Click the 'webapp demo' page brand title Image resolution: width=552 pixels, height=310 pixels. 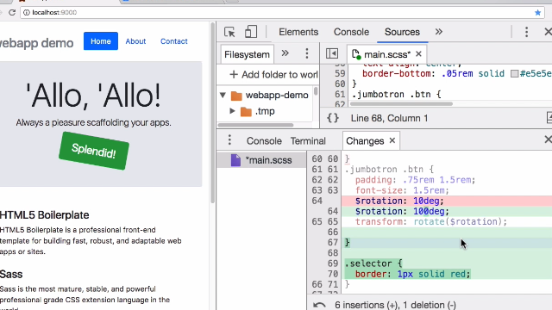[36, 43]
